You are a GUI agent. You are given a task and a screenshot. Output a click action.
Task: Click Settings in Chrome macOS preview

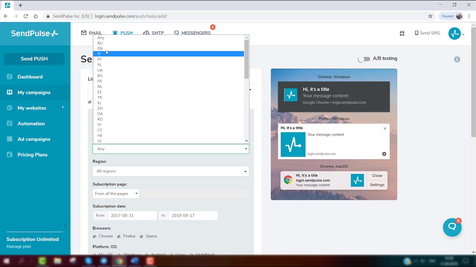(x=377, y=185)
